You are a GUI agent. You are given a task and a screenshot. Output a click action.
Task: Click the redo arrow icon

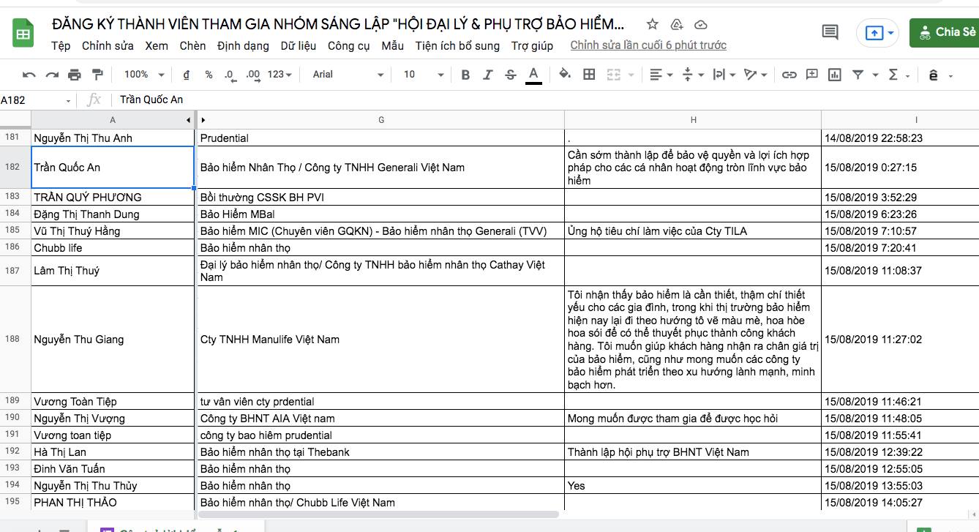click(x=52, y=75)
